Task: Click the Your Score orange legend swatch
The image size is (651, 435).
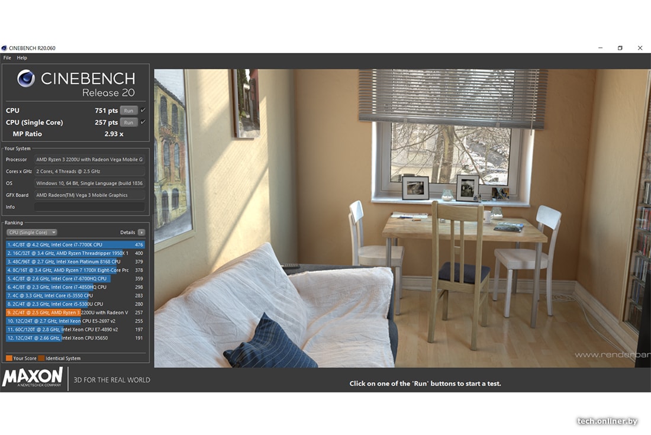Action: 9,358
